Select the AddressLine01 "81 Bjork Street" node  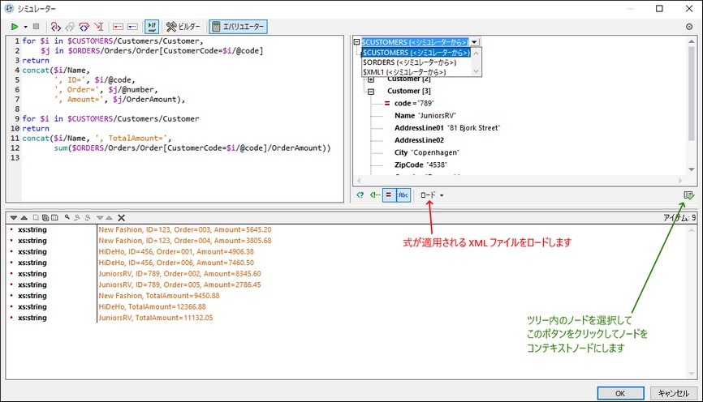click(x=447, y=128)
